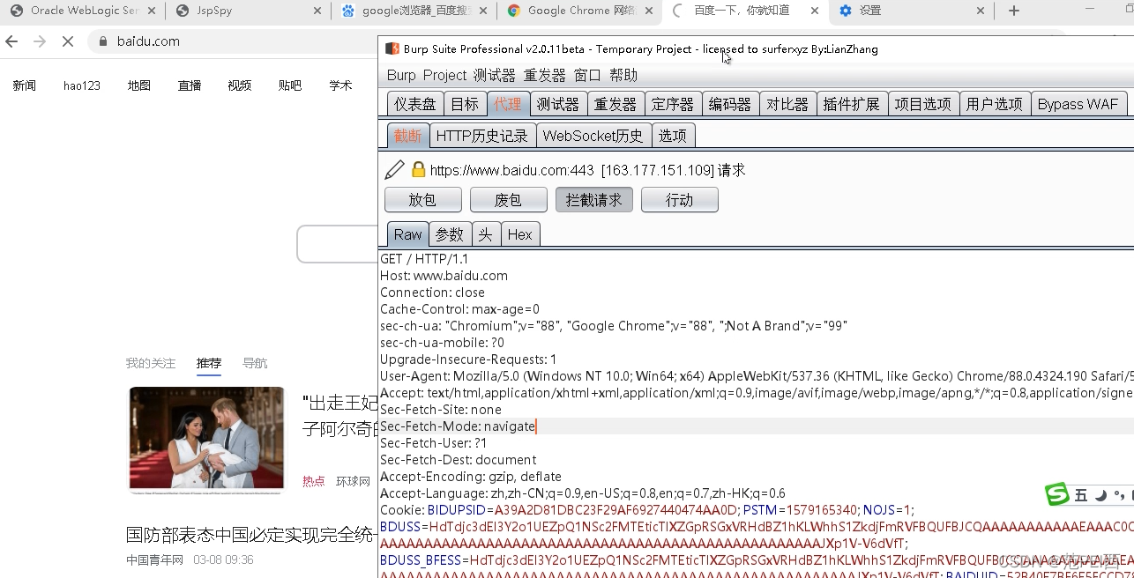Stop page loading with the X button
The image size is (1134, 578).
click(x=69, y=41)
